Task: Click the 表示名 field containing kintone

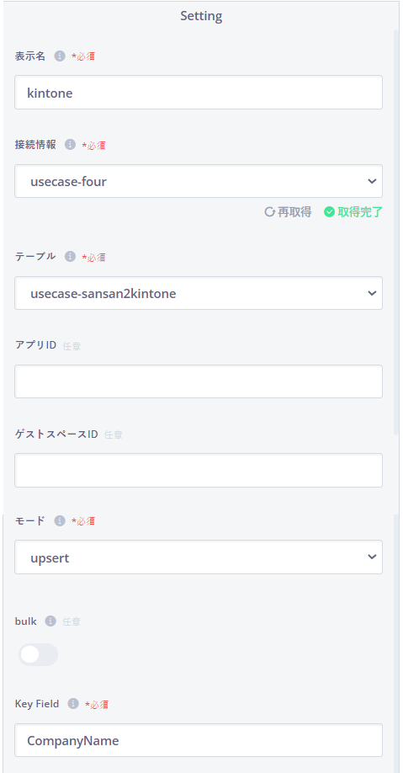Action: coord(199,92)
